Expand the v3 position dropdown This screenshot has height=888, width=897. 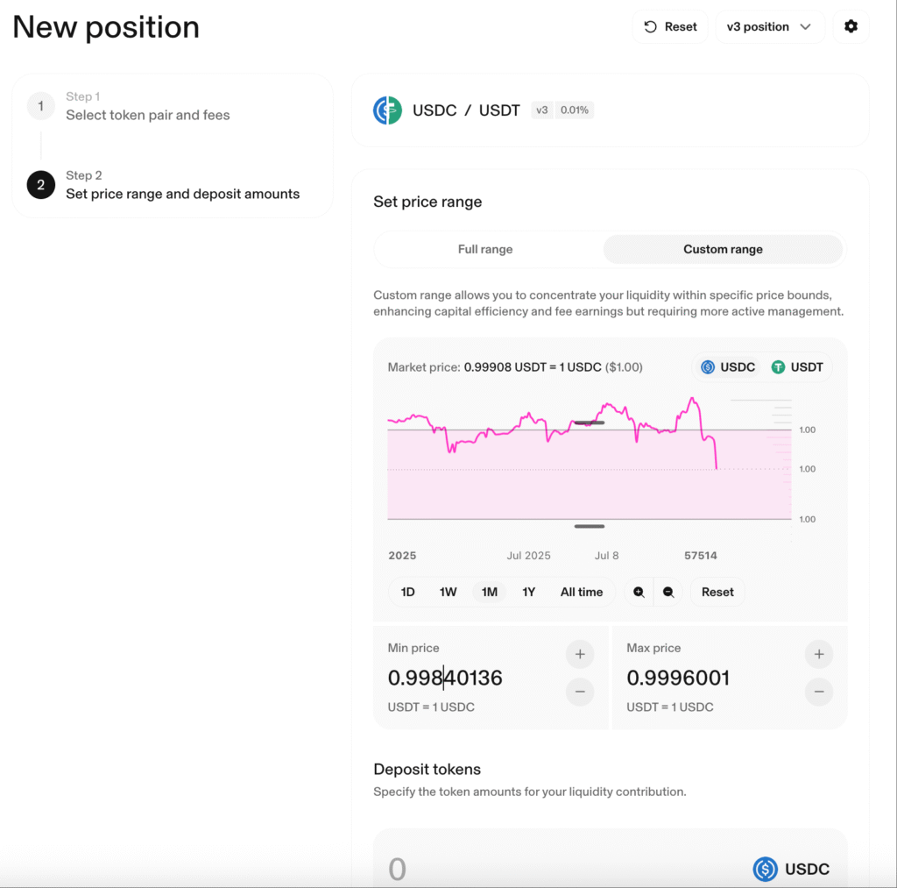(x=769, y=27)
